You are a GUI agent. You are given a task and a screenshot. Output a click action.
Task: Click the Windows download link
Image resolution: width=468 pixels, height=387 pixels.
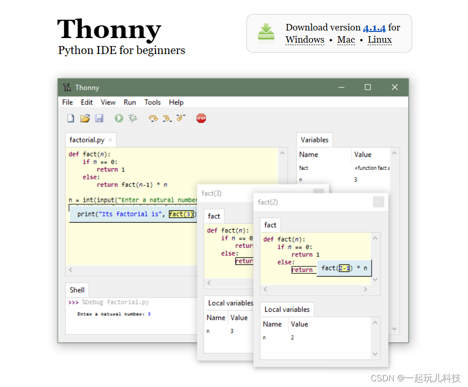coord(305,40)
